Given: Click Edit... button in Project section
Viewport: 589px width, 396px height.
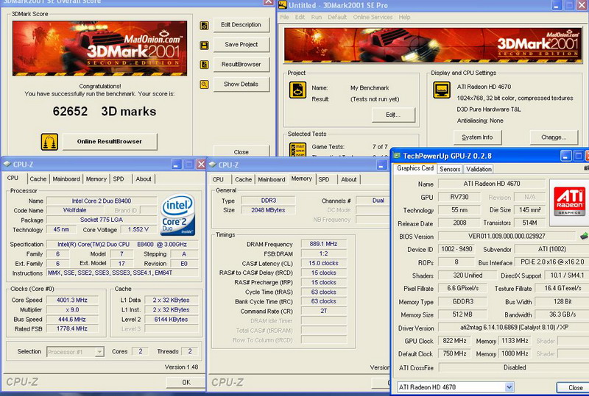Looking at the screenshot, I should pyautogui.click(x=393, y=115).
